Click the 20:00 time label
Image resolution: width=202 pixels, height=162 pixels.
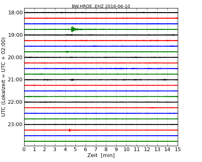[x=15, y=57]
